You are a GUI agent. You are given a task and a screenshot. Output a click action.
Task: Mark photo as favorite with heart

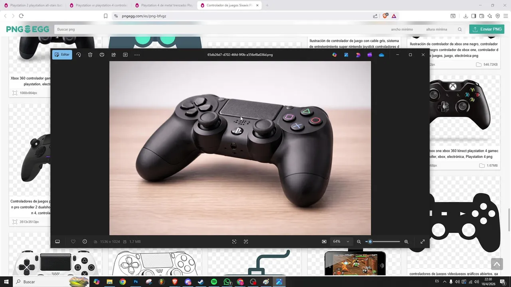click(x=73, y=242)
